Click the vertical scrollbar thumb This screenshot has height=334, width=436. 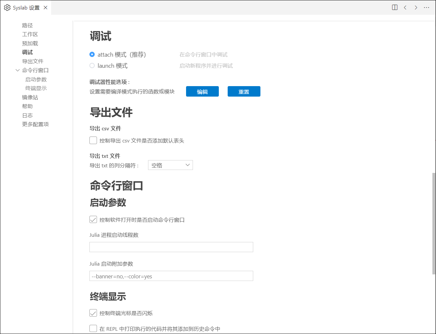click(434, 223)
